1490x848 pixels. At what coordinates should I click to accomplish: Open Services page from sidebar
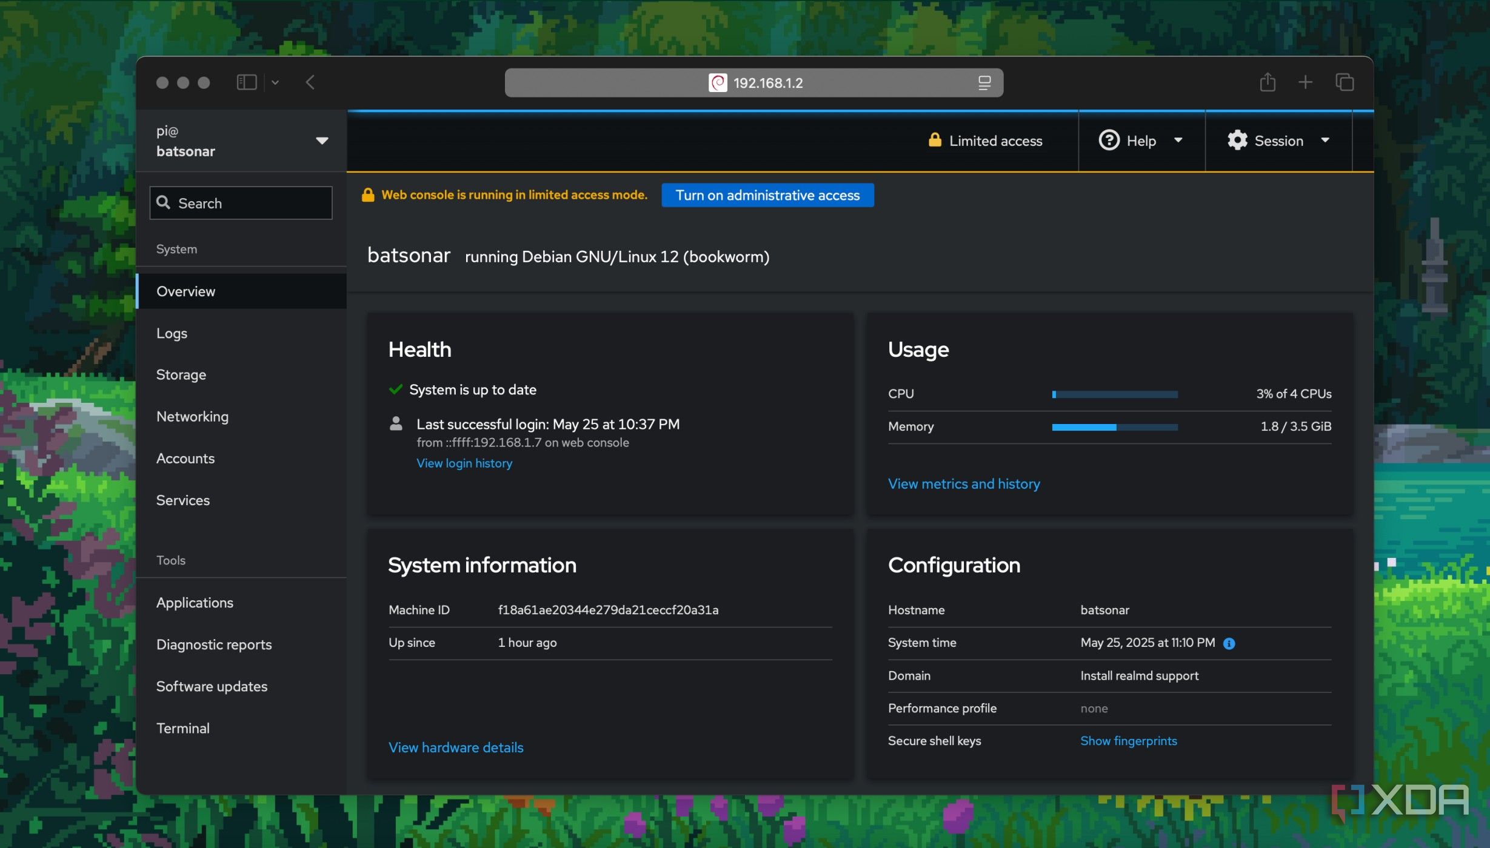[241, 500]
